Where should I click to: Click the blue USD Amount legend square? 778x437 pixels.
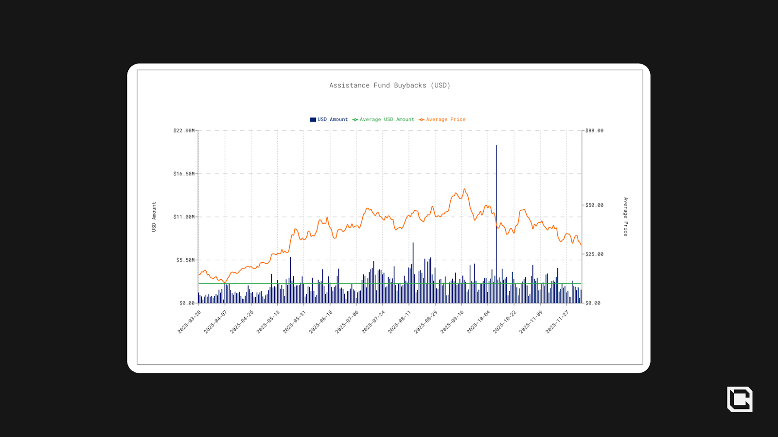click(313, 119)
